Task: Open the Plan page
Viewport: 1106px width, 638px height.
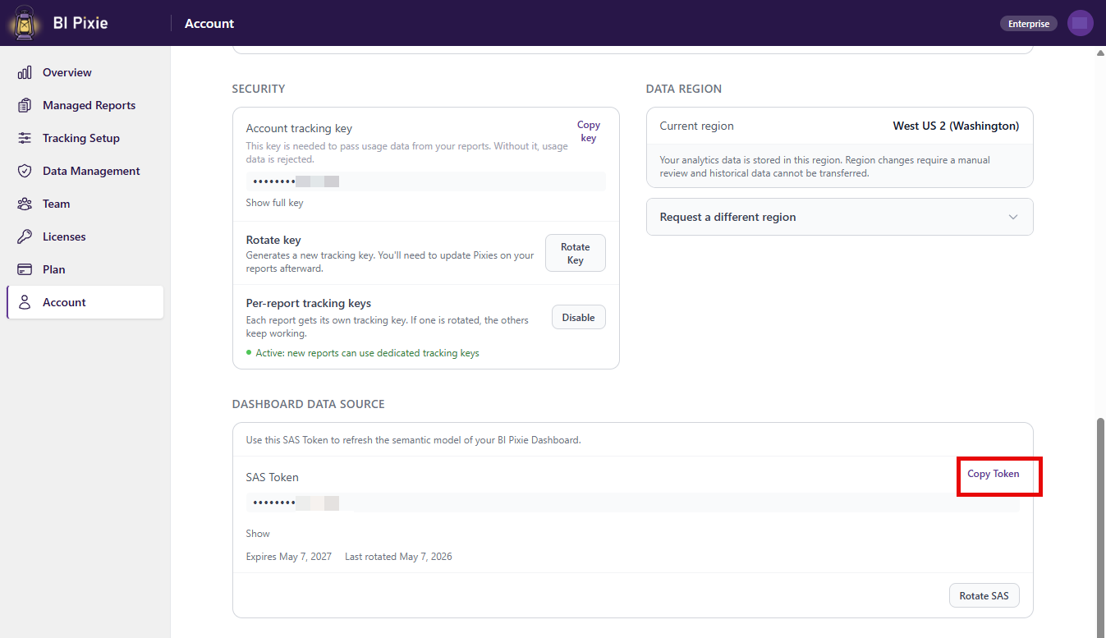Action: pyautogui.click(x=85, y=269)
